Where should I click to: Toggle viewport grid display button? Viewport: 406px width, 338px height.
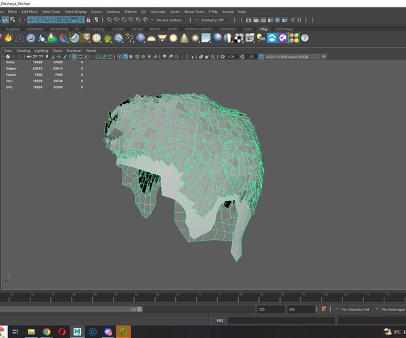pos(74,57)
